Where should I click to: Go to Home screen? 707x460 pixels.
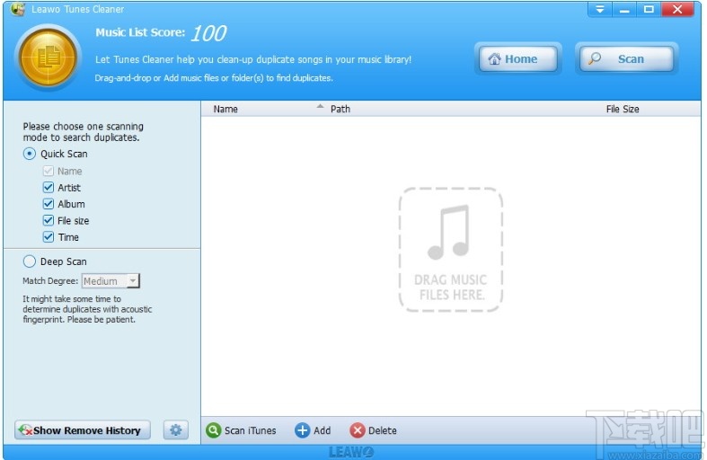(x=517, y=58)
